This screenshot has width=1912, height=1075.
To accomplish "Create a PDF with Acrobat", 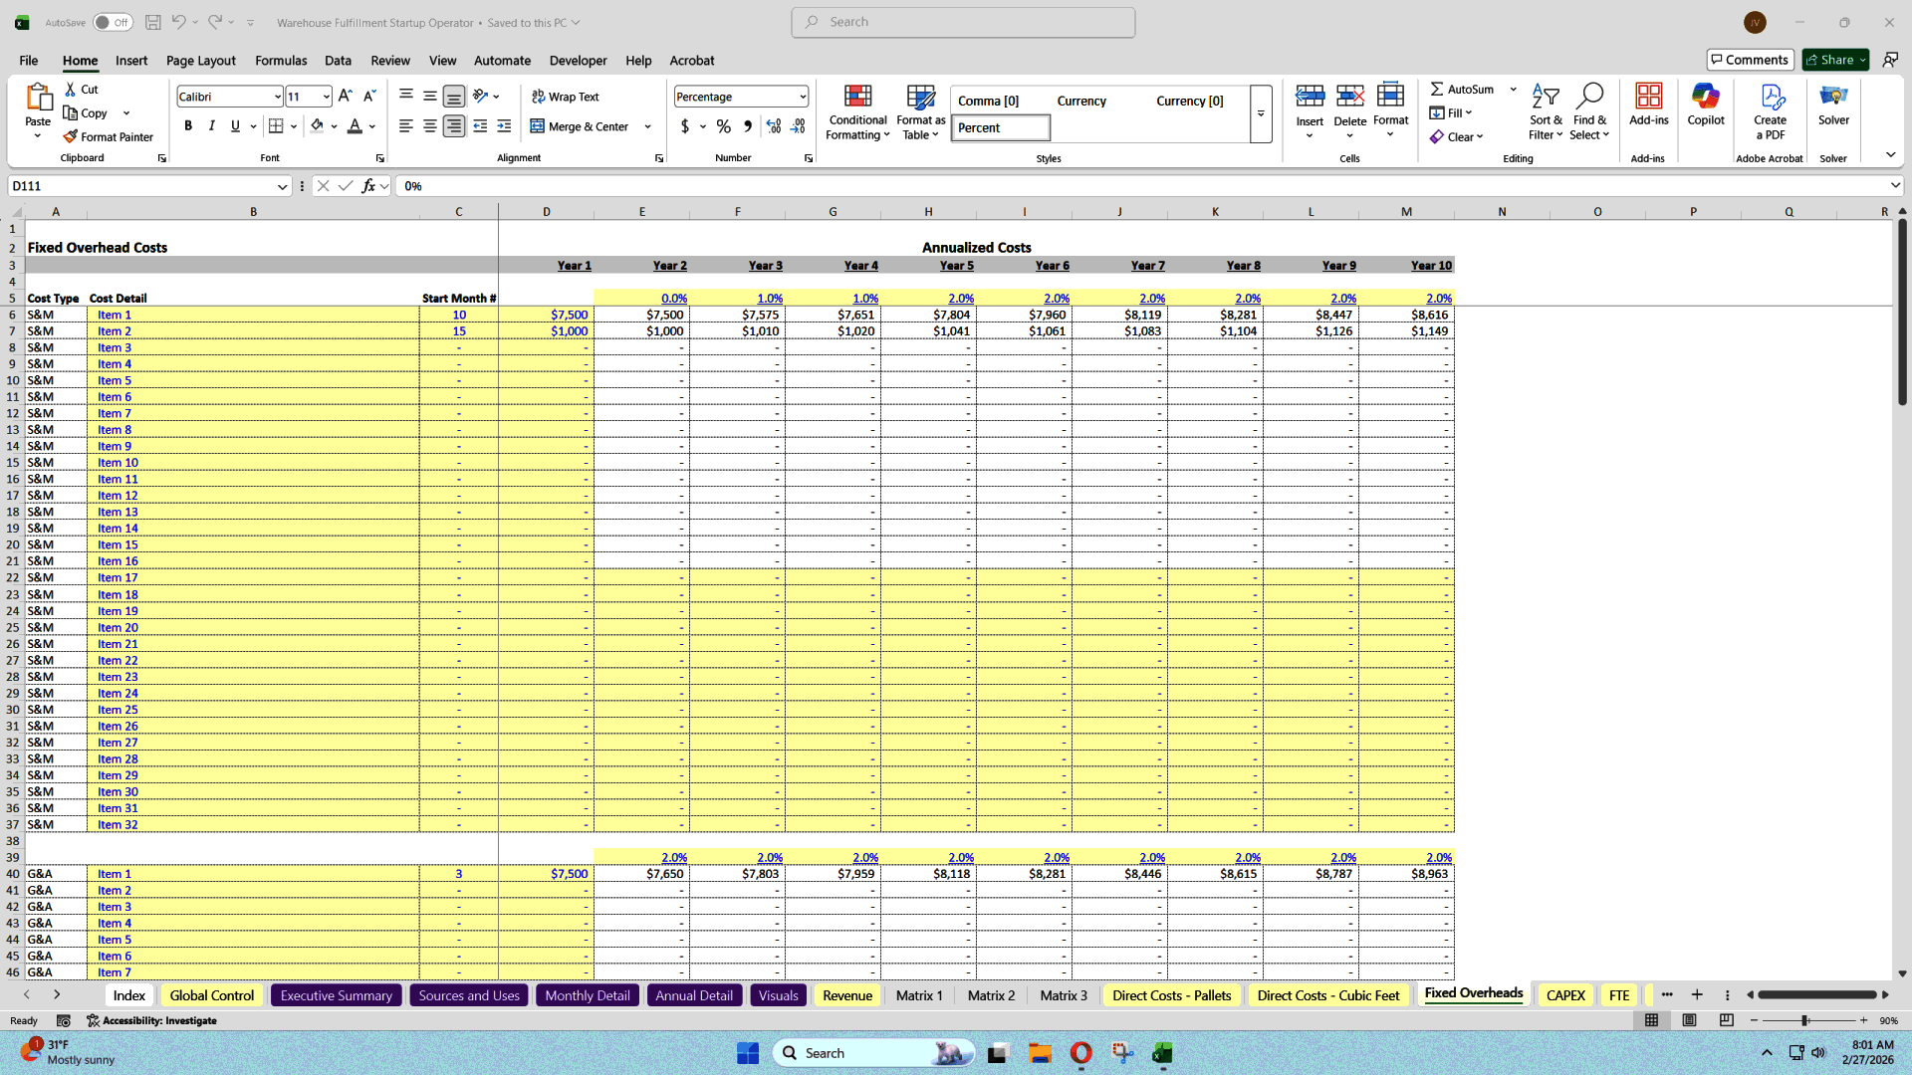I will click(1770, 111).
